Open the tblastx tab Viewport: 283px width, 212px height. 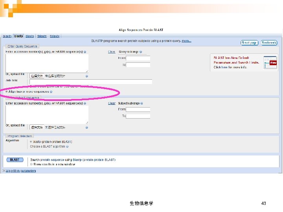[55, 36]
